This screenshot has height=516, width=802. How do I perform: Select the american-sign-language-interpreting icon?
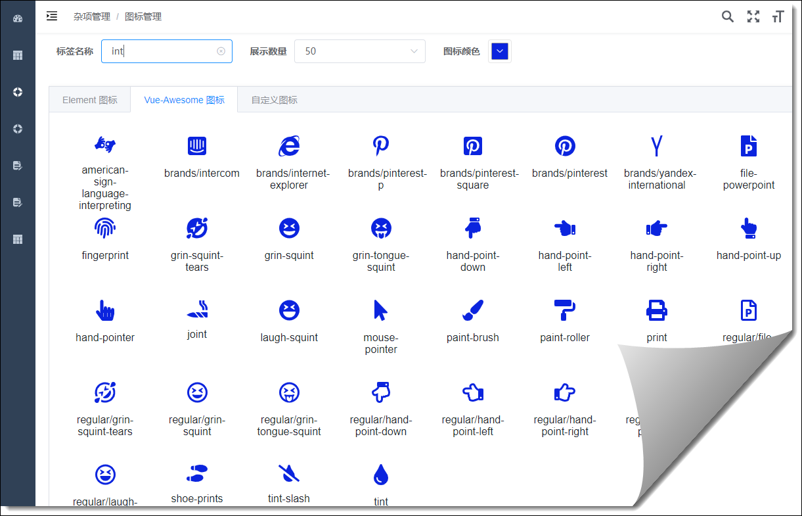pos(105,144)
